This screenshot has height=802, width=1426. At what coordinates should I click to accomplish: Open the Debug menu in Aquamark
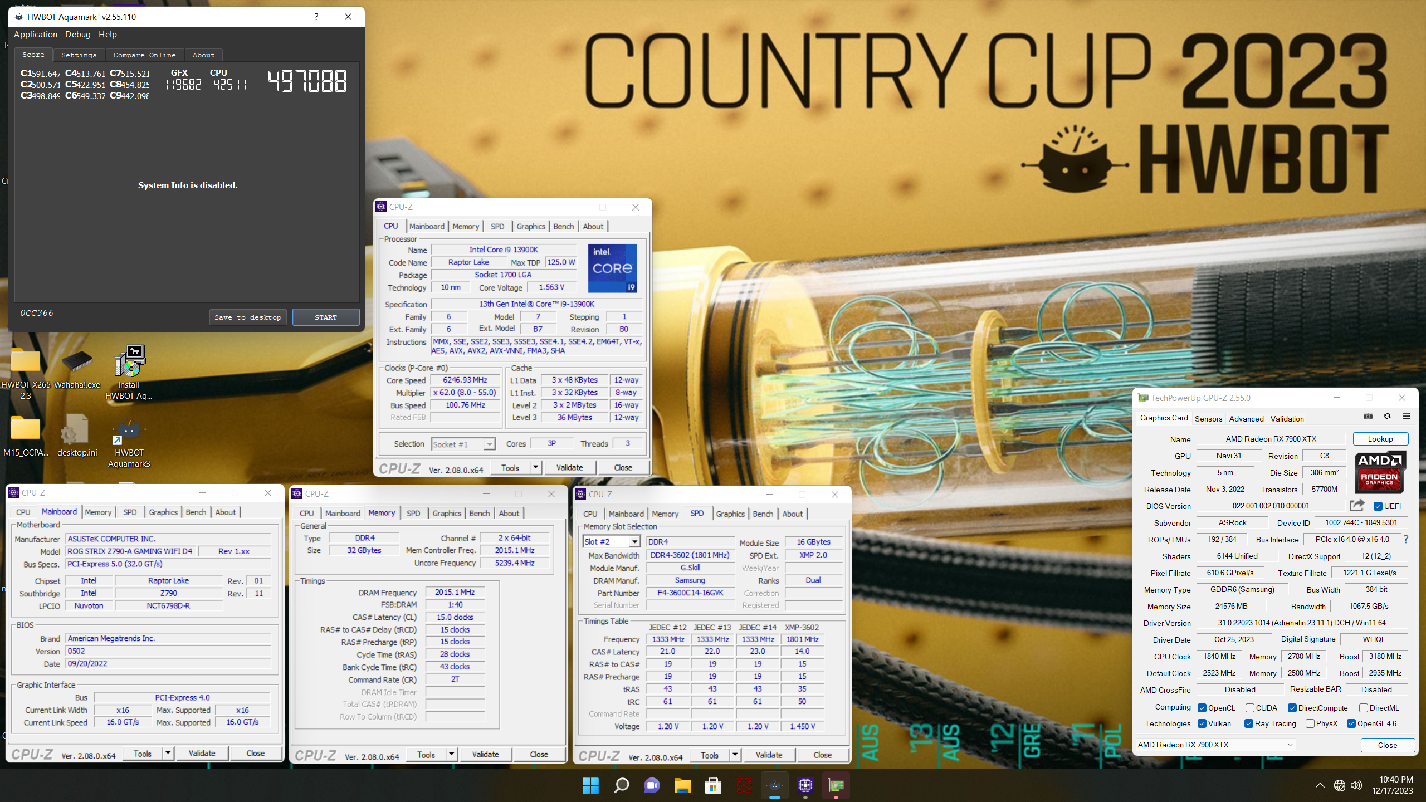[x=78, y=35]
